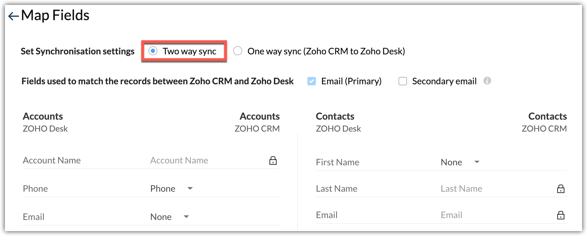Click the lock icon on Contacts Email row
This screenshot has width=587, height=236.
561,215
